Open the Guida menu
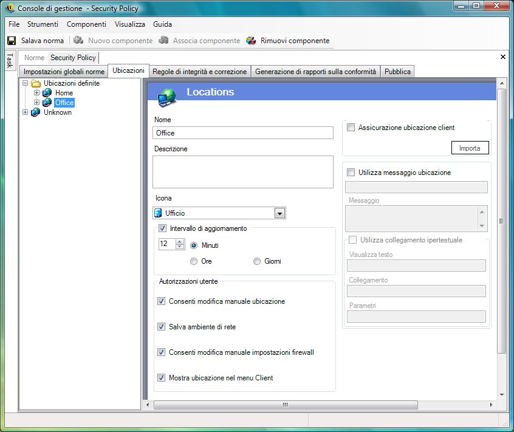Viewport: 514px width, 432px height. (162, 24)
